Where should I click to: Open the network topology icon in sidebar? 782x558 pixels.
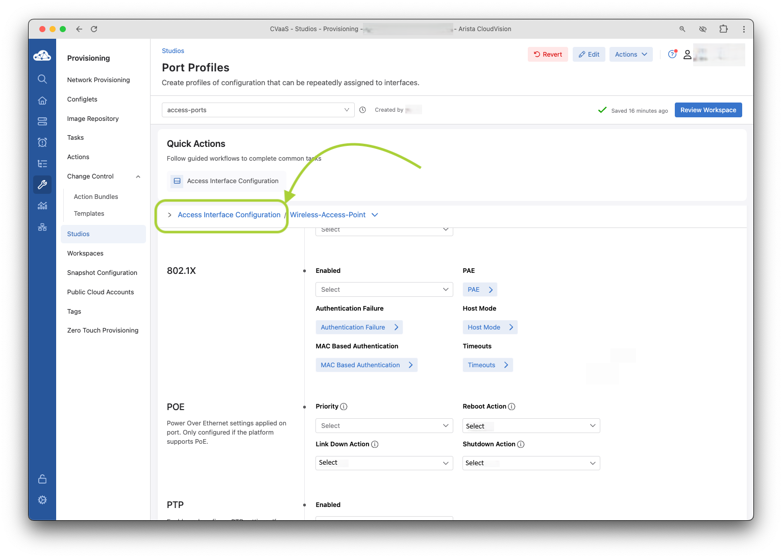click(42, 227)
